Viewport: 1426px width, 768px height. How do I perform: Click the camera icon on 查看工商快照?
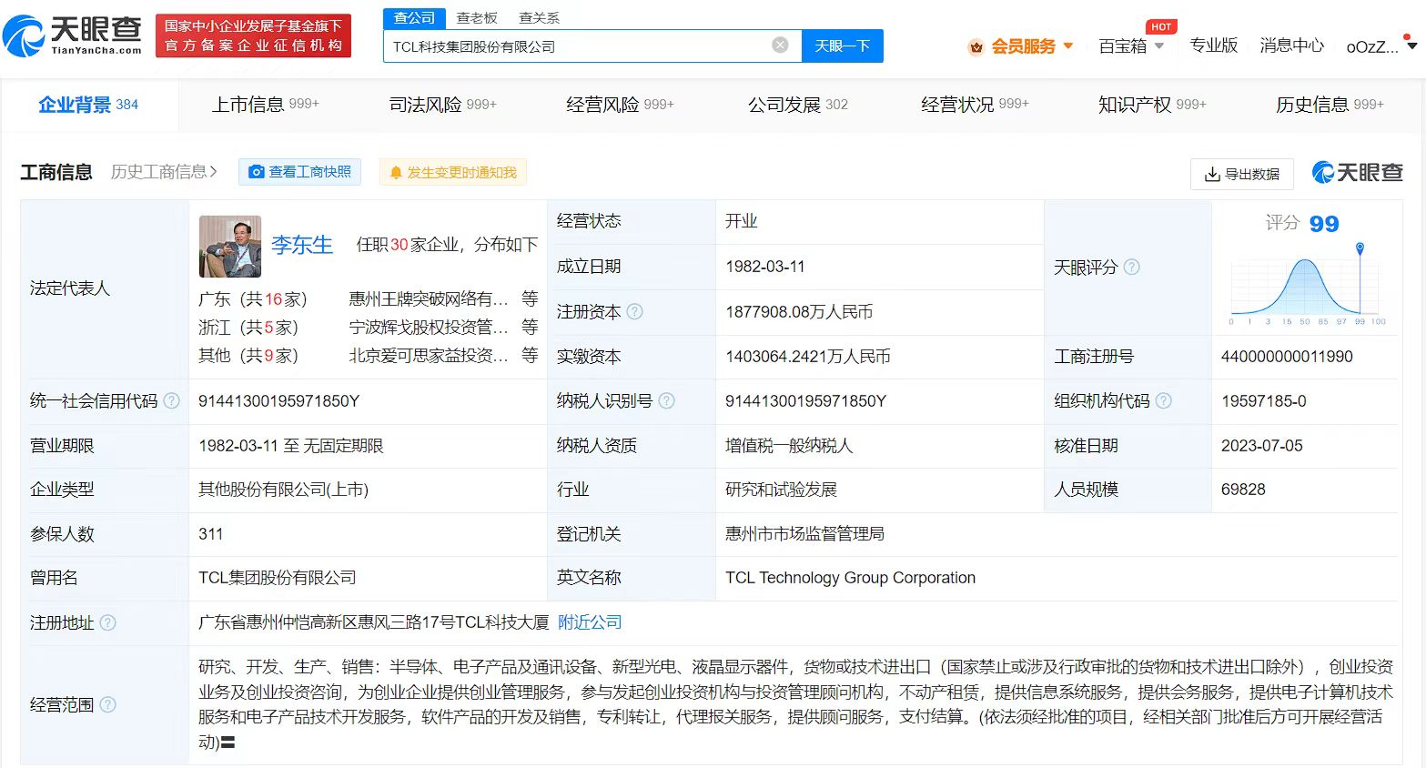point(258,171)
